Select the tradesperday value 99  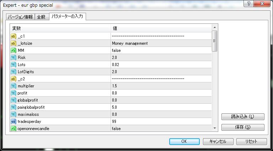pos(114,122)
